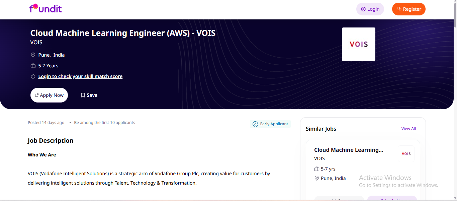Open "Login to check your skill match score"

(x=80, y=76)
